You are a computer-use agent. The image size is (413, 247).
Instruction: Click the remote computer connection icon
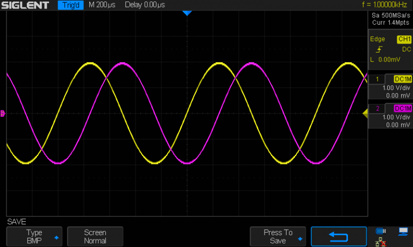coord(403,231)
